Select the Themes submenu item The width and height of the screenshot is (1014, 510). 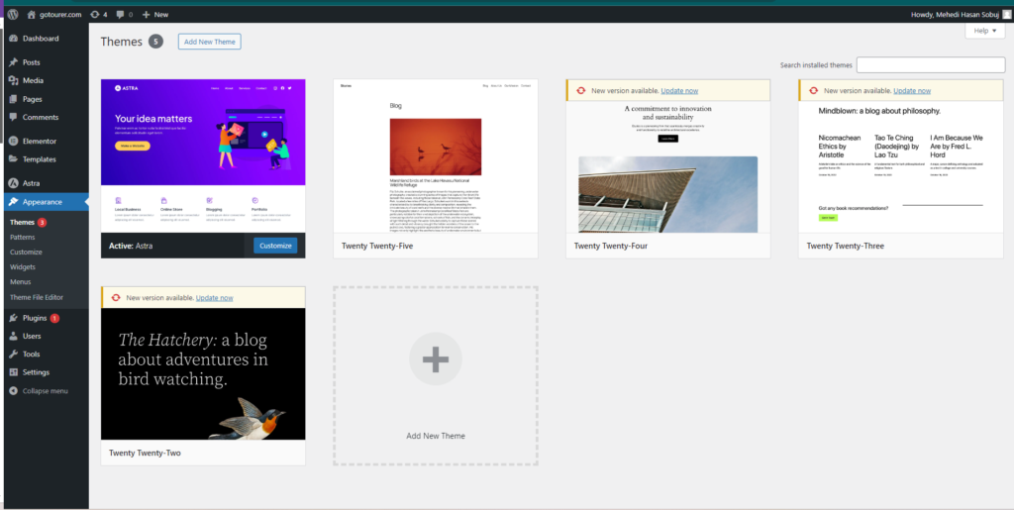(x=22, y=223)
